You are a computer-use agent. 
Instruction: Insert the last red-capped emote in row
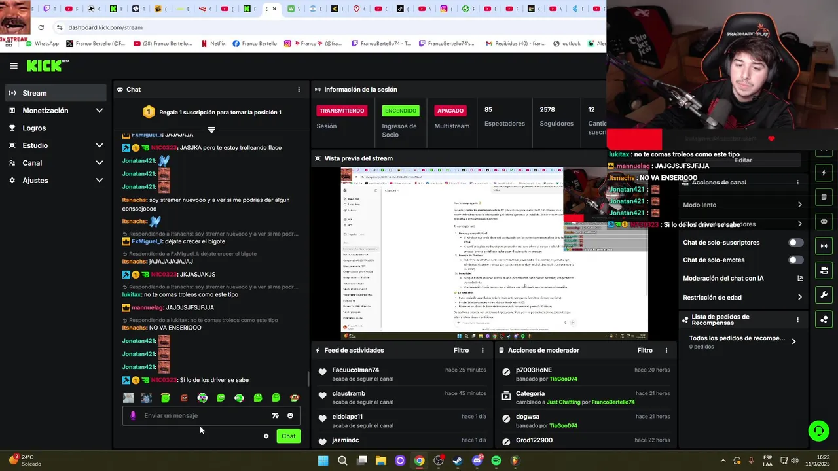coord(295,398)
